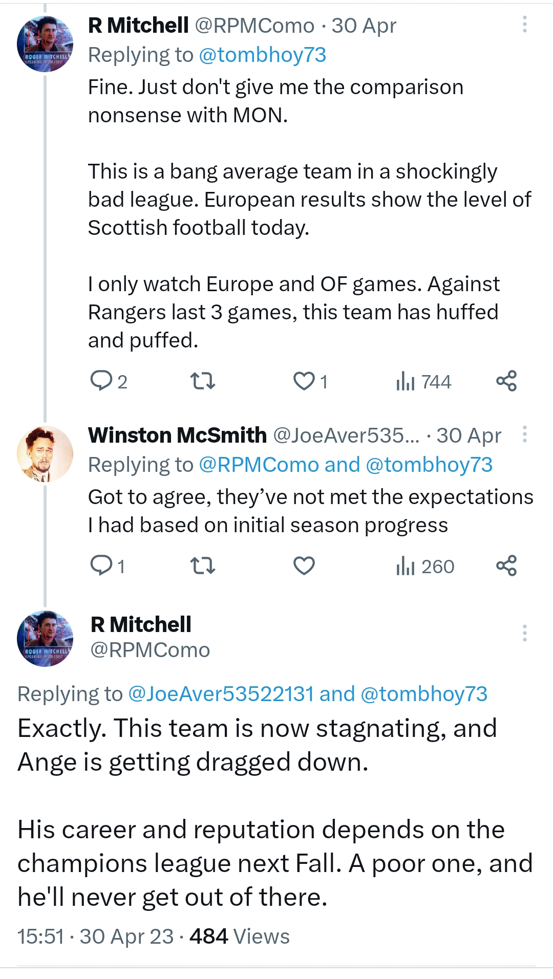Retweet R Mitchell's bang average team tweet
The height and width of the screenshot is (979, 553).
click(202, 381)
